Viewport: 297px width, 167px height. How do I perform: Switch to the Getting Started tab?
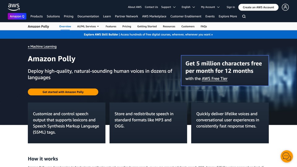[x=147, y=26]
